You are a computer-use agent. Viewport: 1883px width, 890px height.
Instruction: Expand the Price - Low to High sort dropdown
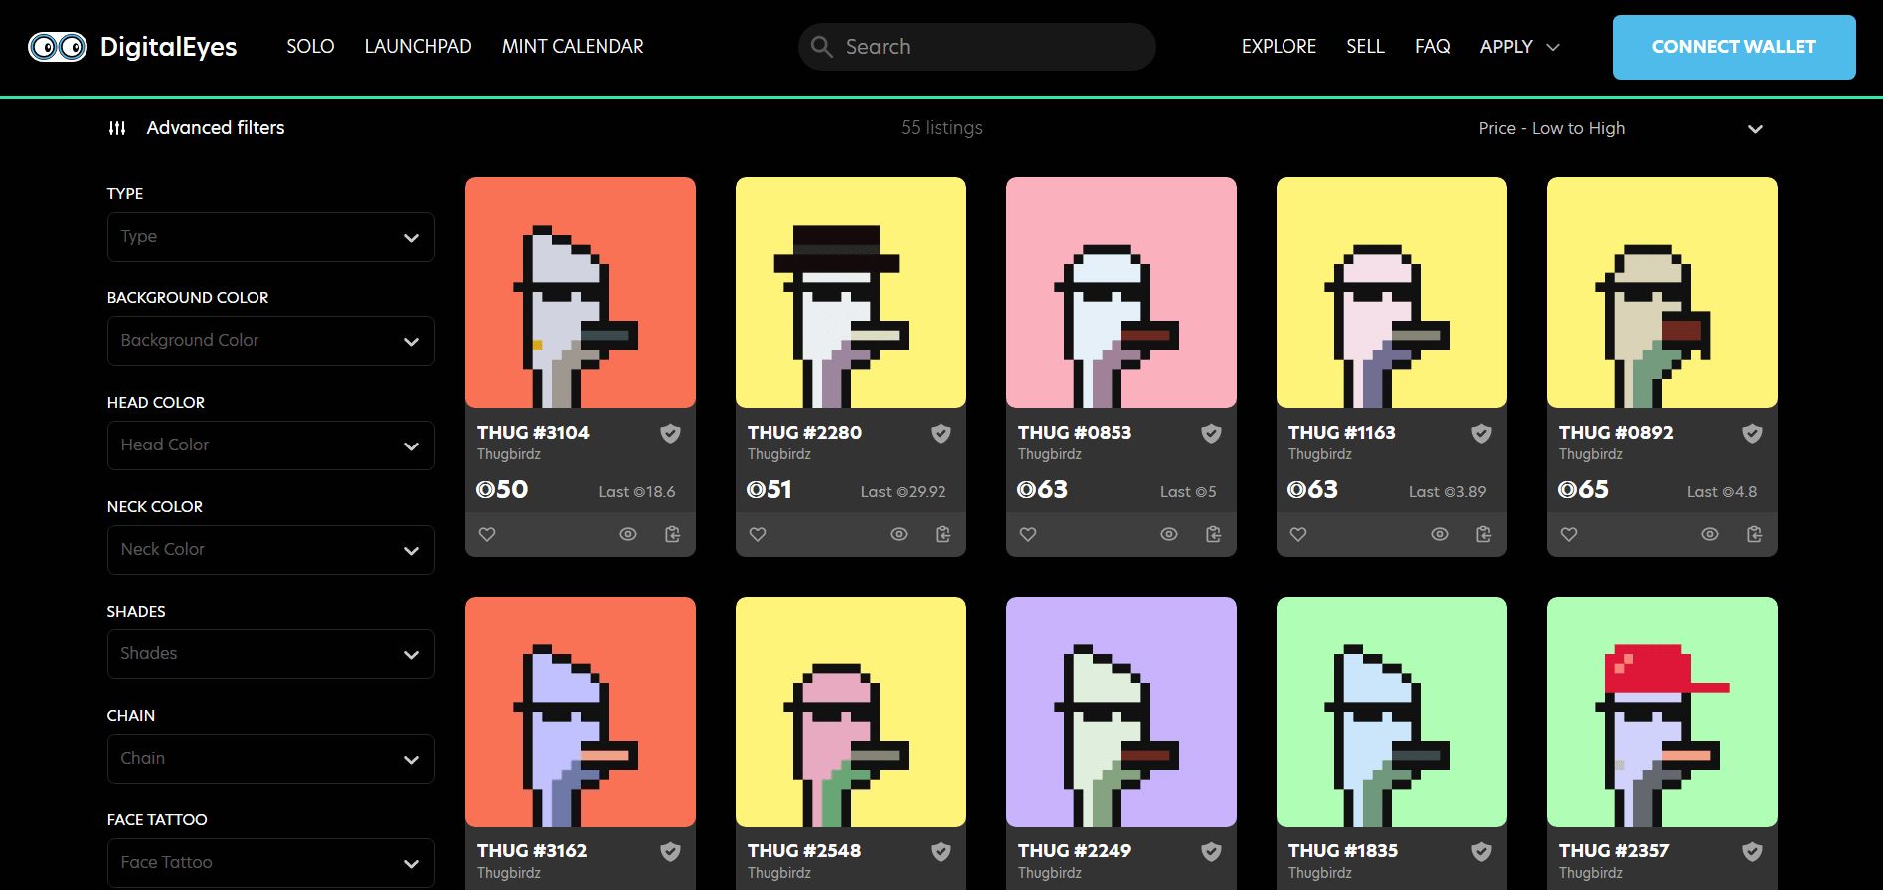pos(1621,129)
